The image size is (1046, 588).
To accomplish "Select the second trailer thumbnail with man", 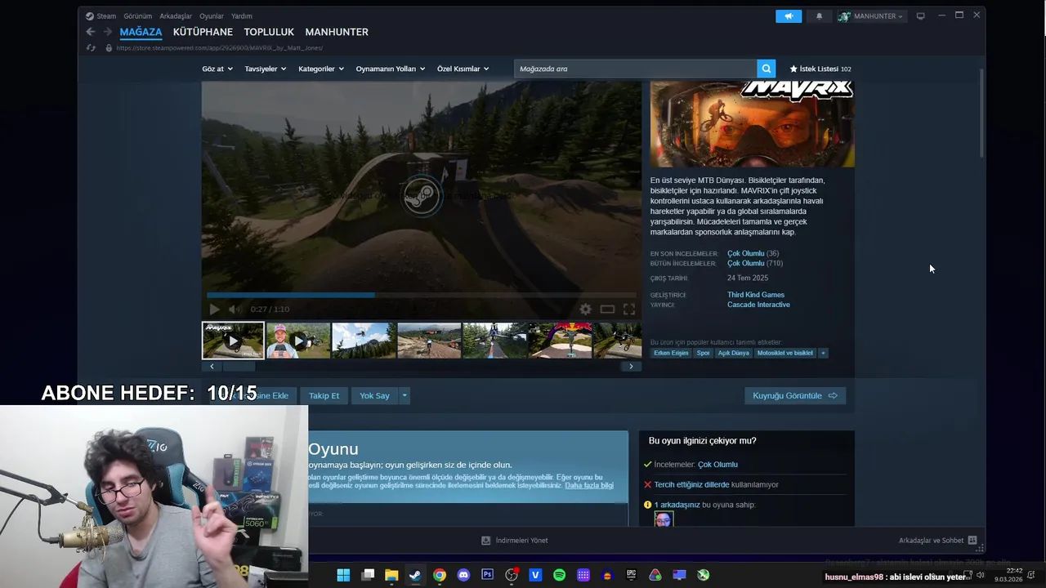I will pyautogui.click(x=298, y=341).
